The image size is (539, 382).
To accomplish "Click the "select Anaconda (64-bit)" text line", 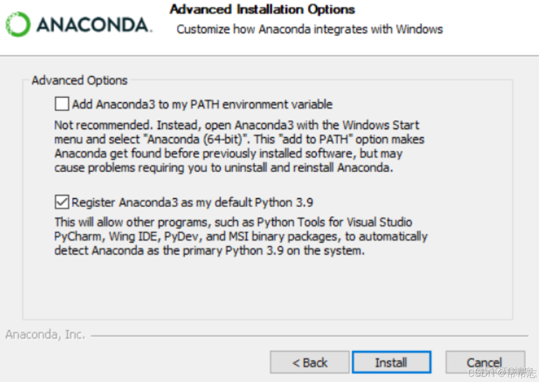I will [x=239, y=140].
